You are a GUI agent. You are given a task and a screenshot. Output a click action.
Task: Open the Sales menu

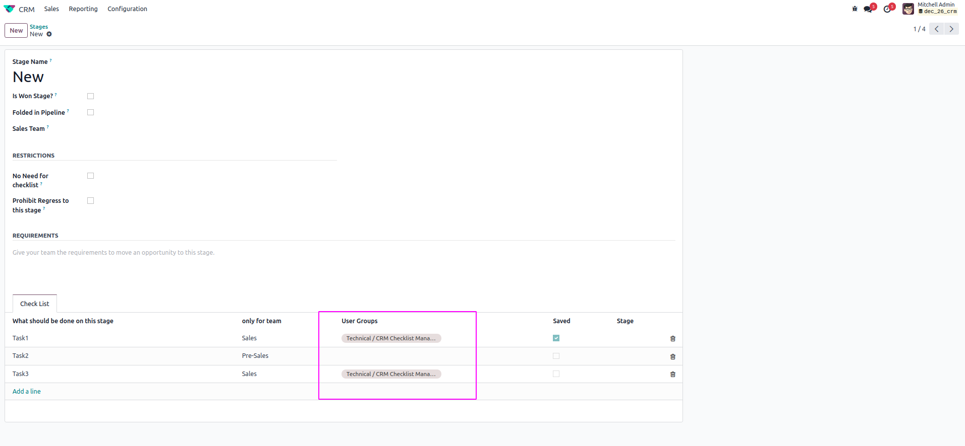pos(51,9)
